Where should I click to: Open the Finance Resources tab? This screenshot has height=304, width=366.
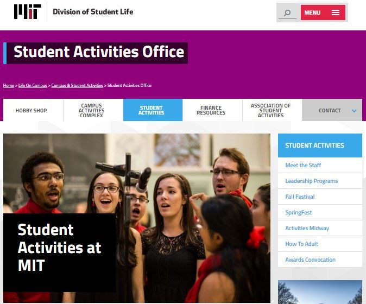[x=212, y=110]
